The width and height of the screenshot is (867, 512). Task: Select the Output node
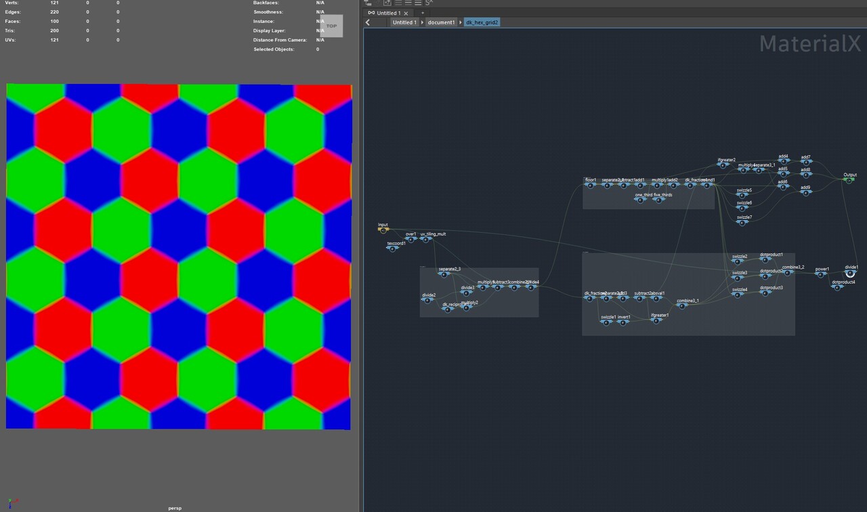[x=849, y=179]
